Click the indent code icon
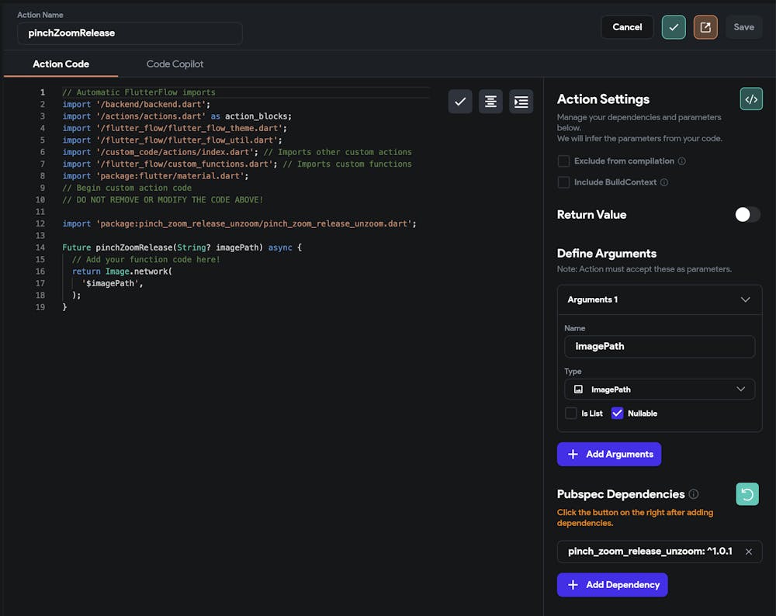Screen dimensions: 776x616 point(521,102)
